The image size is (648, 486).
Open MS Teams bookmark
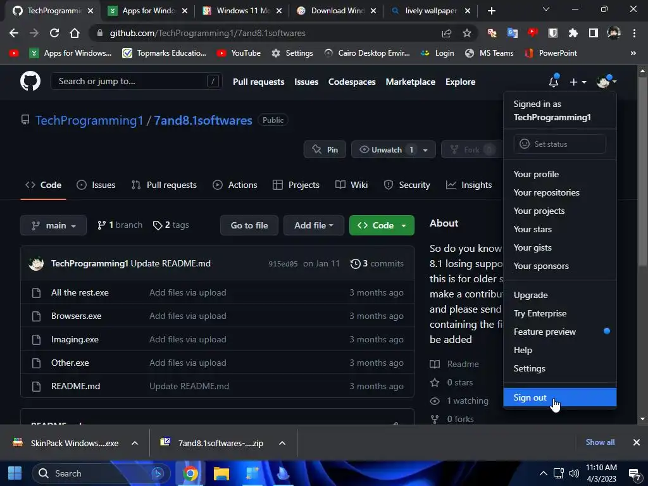[x=489, y=53]
